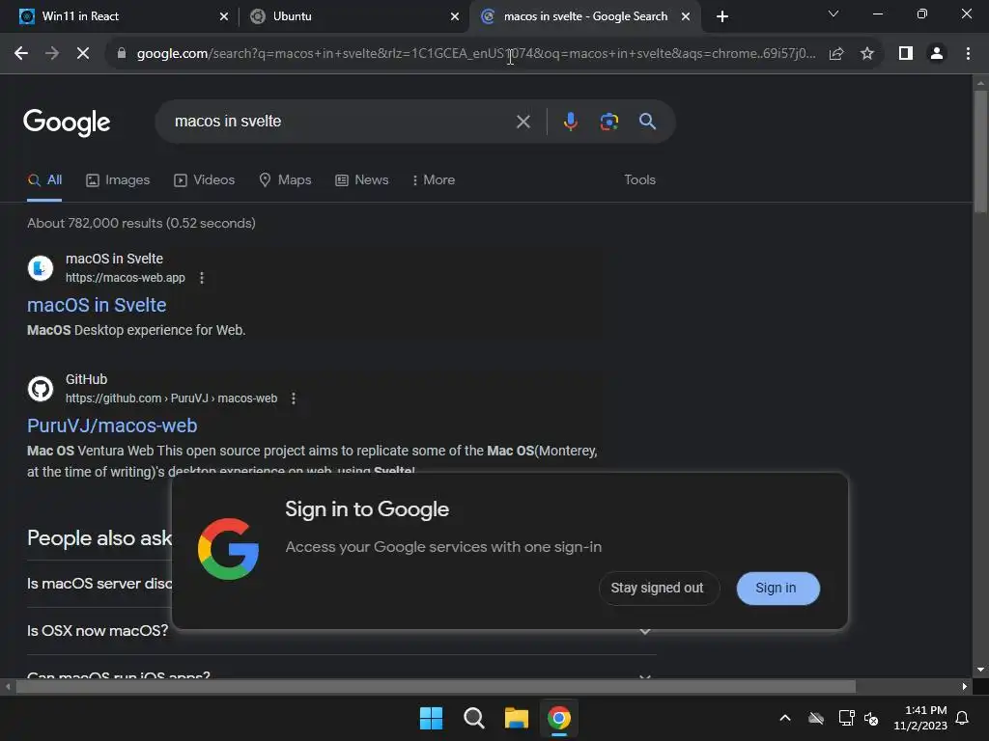
Task: Go to the Google homepage via logo
Action: click(67, 123)
